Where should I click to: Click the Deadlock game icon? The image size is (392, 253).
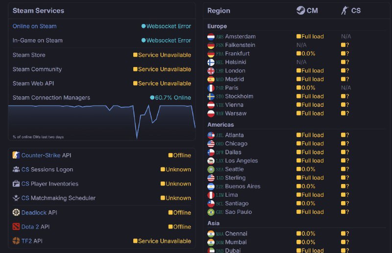(x=16, y=212)
